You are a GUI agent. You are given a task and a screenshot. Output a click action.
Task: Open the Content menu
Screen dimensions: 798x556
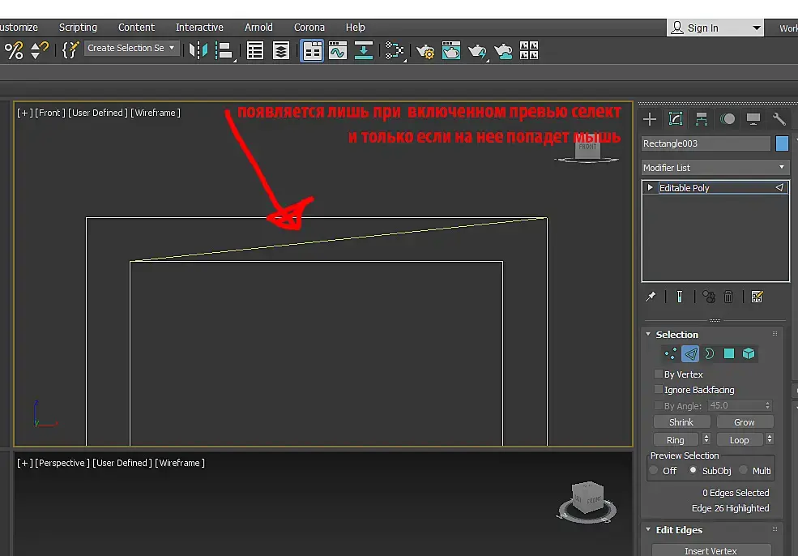tap(136, 28)
